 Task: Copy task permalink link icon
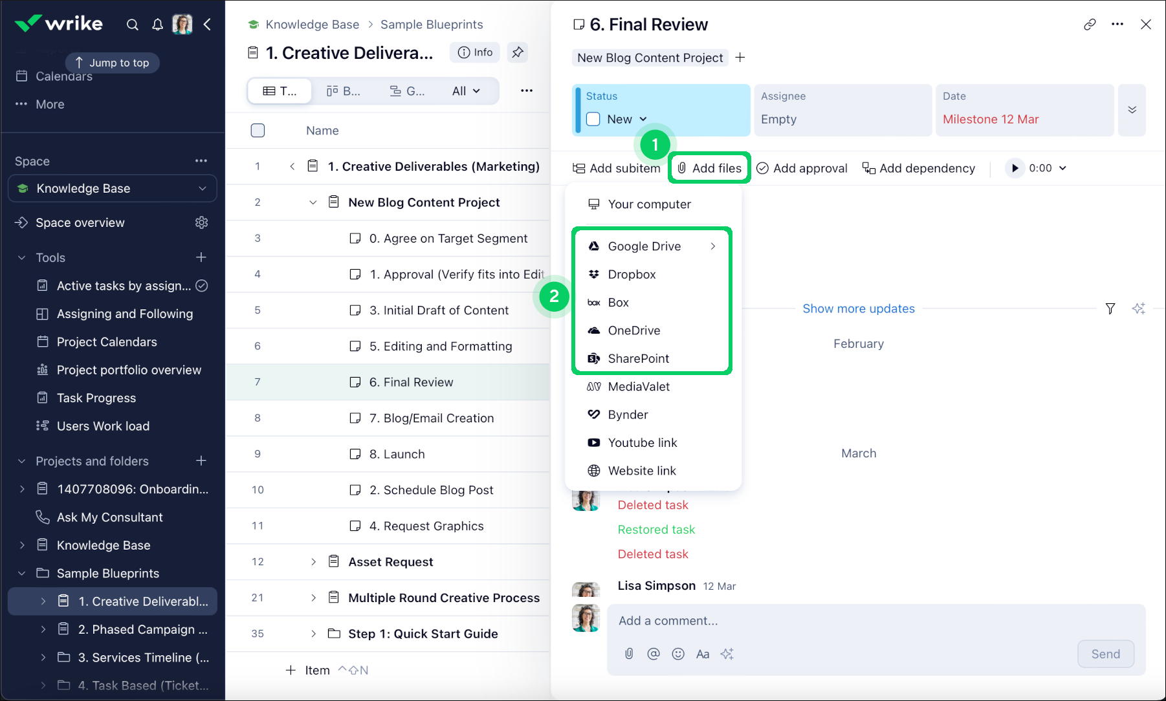[x=1090, y=25]
